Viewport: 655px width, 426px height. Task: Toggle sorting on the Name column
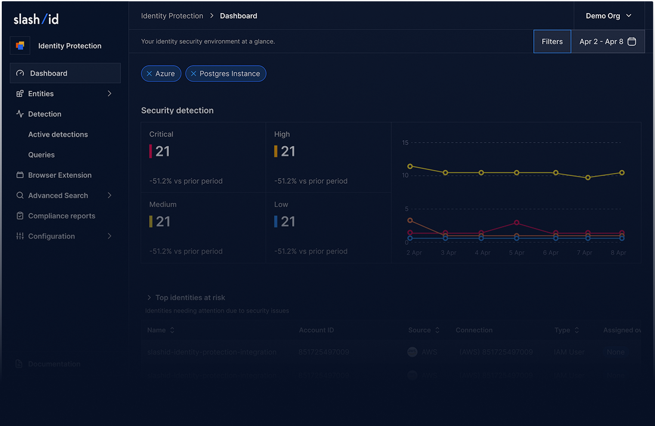point(172,330)
